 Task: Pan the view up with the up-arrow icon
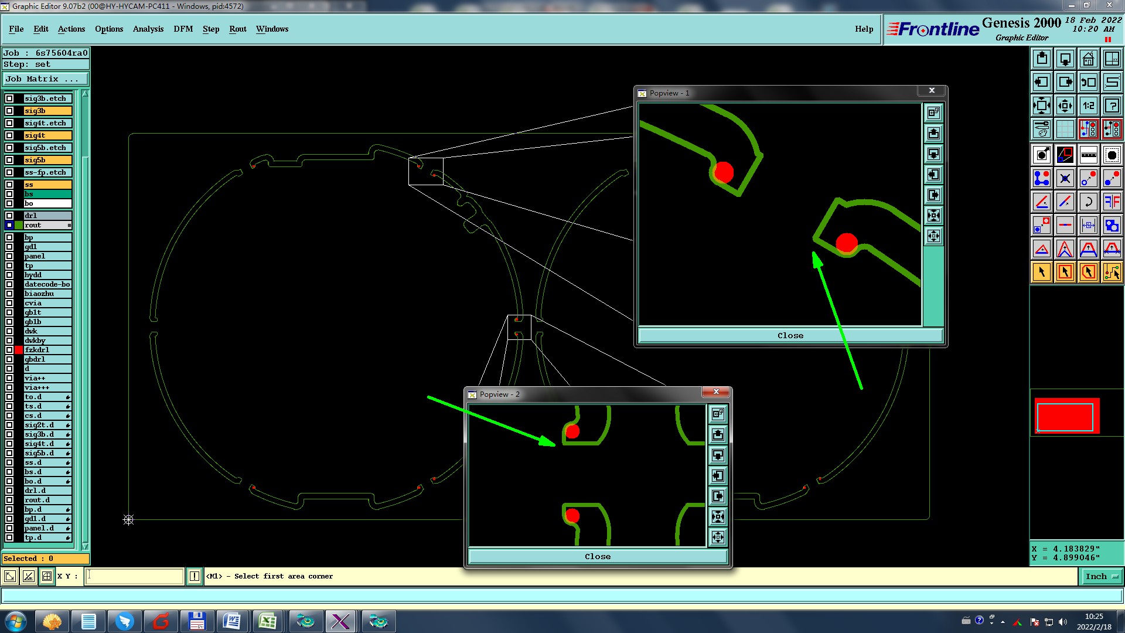[x=1042, y=59]
